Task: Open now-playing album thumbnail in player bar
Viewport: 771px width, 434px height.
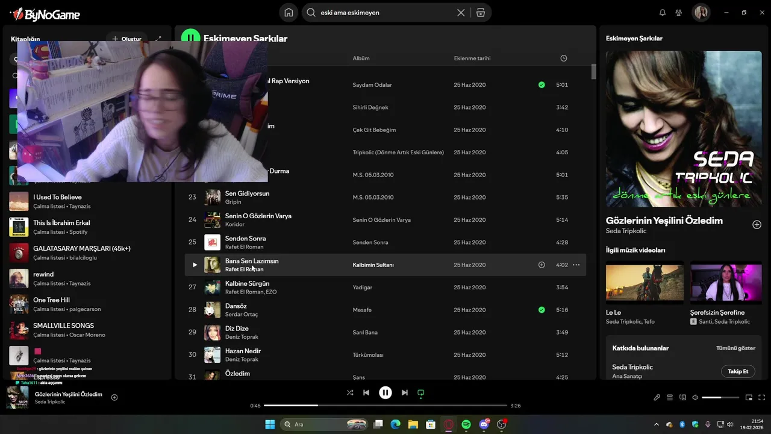Action: click(17, 397)
